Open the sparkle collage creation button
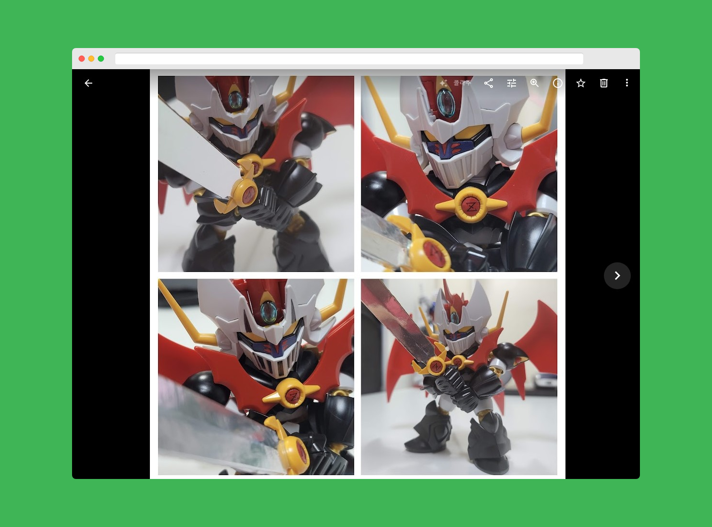This screenshot has width=712, height=527. point(455,83)
